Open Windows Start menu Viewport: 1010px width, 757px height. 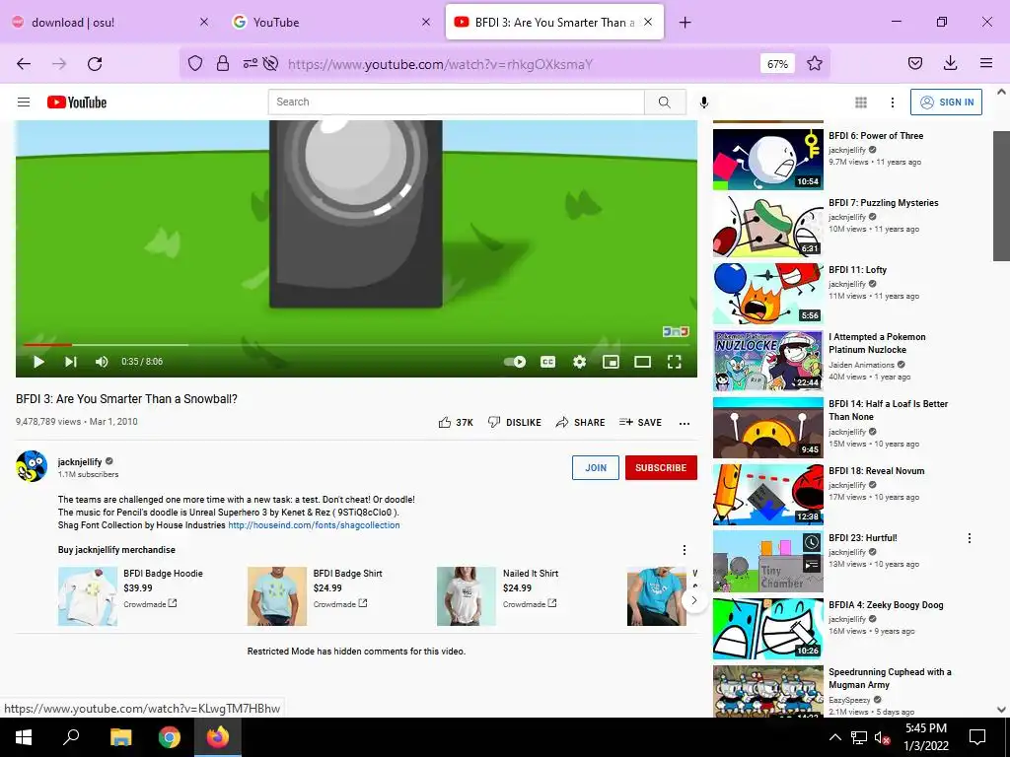click(x=24, y=737)
